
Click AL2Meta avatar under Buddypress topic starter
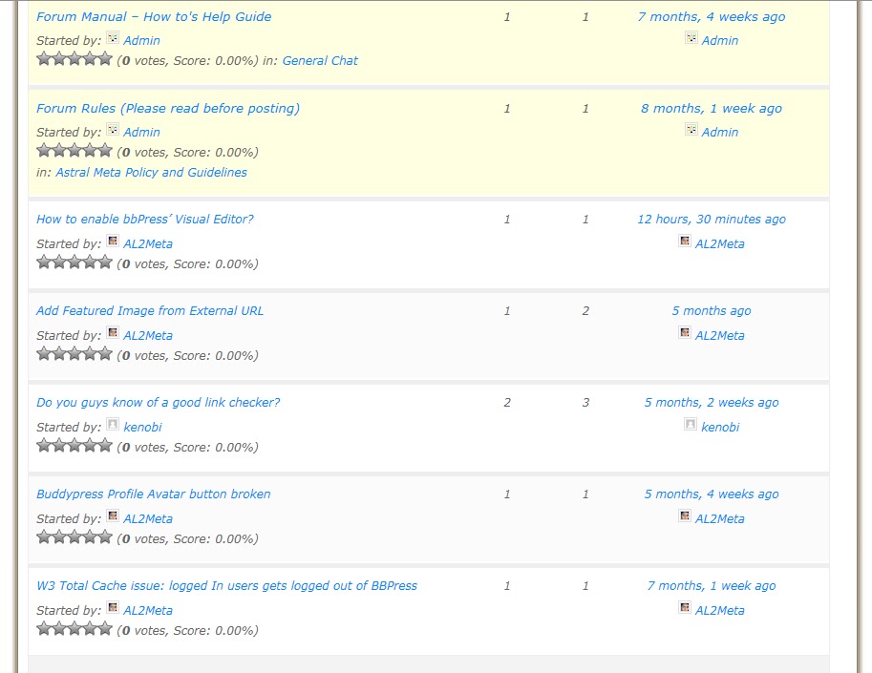113,515
